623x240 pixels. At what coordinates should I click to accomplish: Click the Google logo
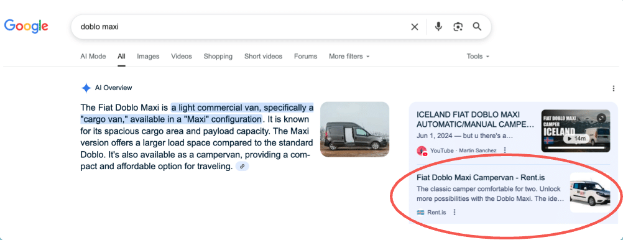click(26, 26)
